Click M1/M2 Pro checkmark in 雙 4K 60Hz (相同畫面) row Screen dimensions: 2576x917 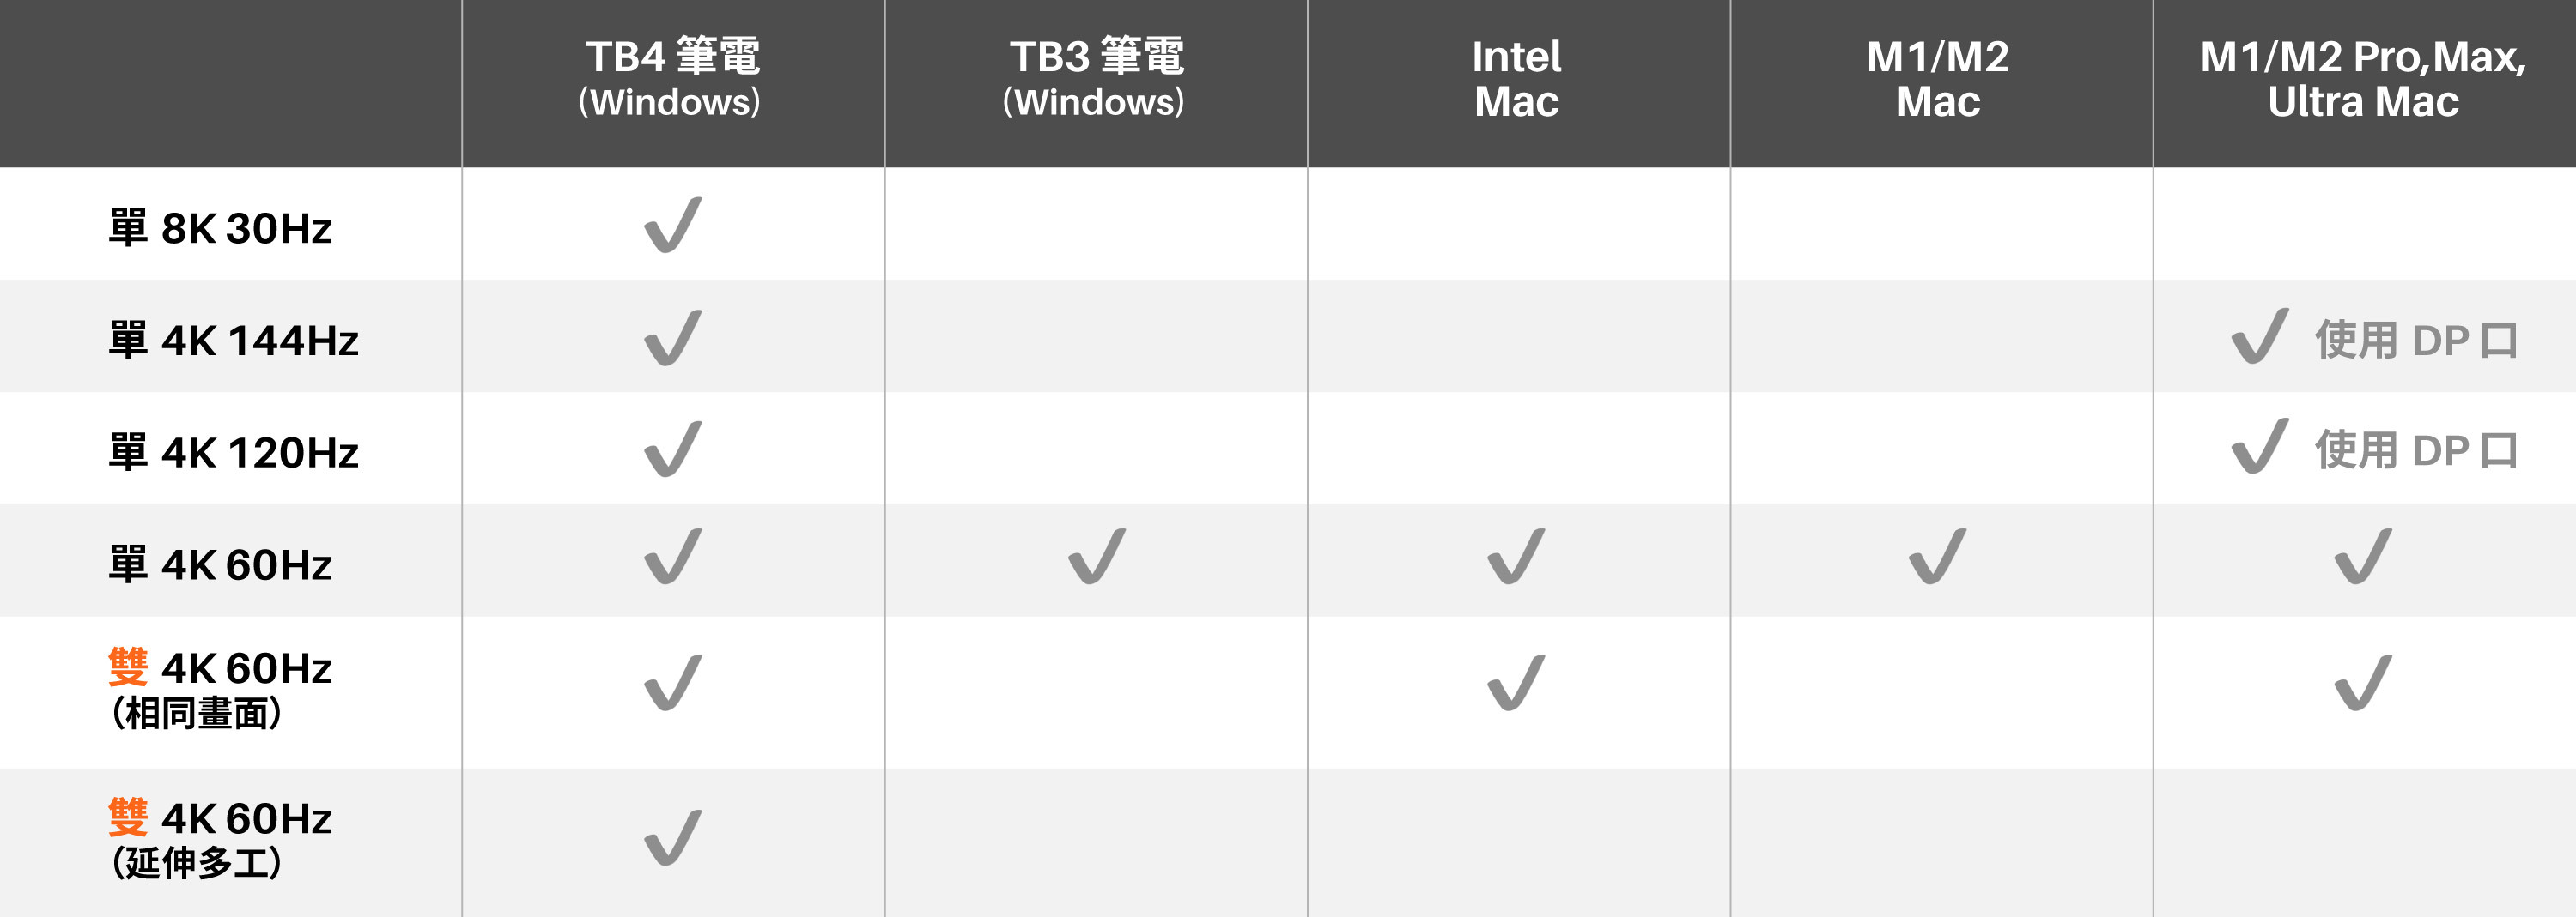(2362, 684)
